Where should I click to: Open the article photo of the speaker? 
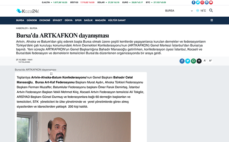coord(74,127)
